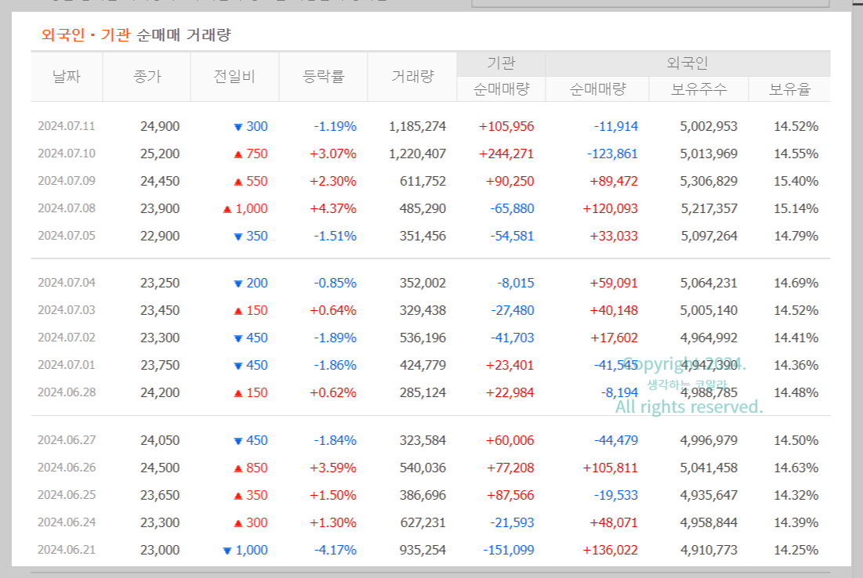This screenshot has width=863, height=578.
Task: Click the date 2024.07.11 in the first row
Action: point(67,125)
